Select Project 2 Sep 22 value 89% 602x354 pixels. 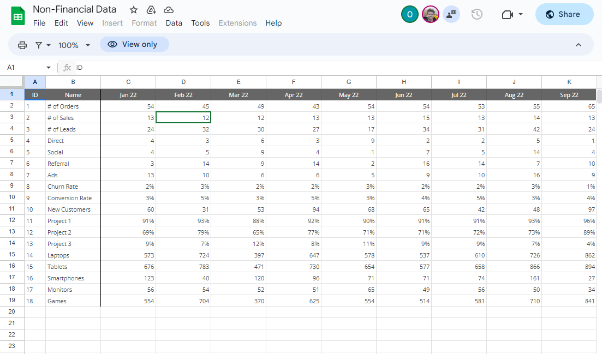point(569,232)
